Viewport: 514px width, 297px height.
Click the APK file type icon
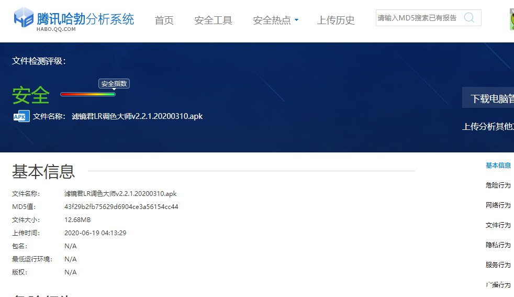(21, 116)
